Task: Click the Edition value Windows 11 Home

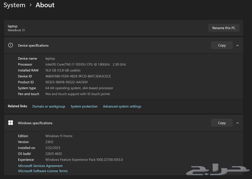Action: pyautogui.click(x=59, y=136)
